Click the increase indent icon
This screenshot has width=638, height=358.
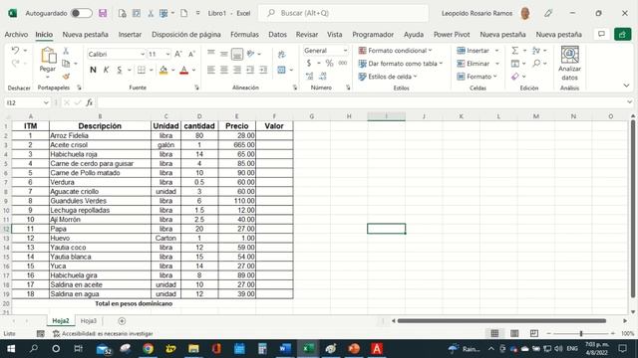click(263, 70)
